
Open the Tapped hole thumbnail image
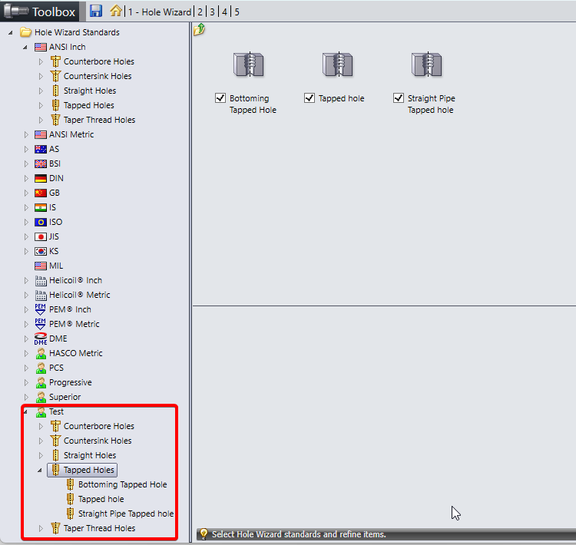click(x=338, y=64)
